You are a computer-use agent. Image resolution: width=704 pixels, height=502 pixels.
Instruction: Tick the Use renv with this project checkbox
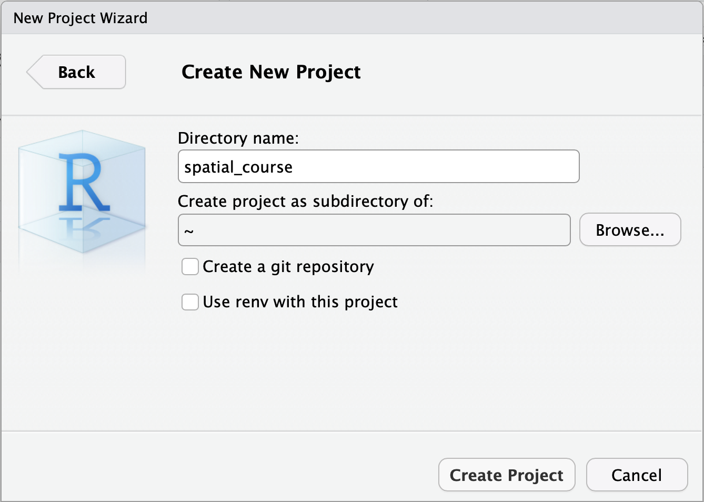tap(190, 302)
